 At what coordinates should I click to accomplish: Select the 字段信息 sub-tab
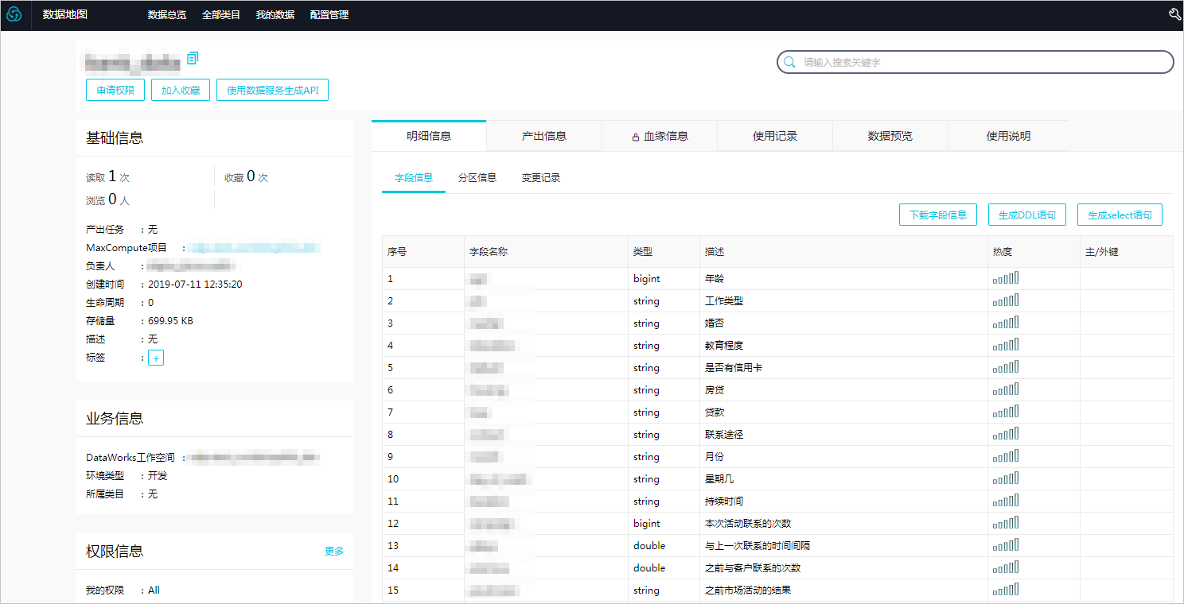click(x=414, y=178)
